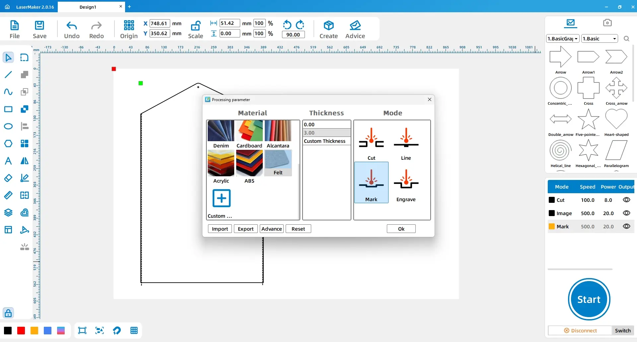Image resolution: width=637 pixels, height=342 pixels.
Task: Click the Disconnect button
Action: point(580,330)
